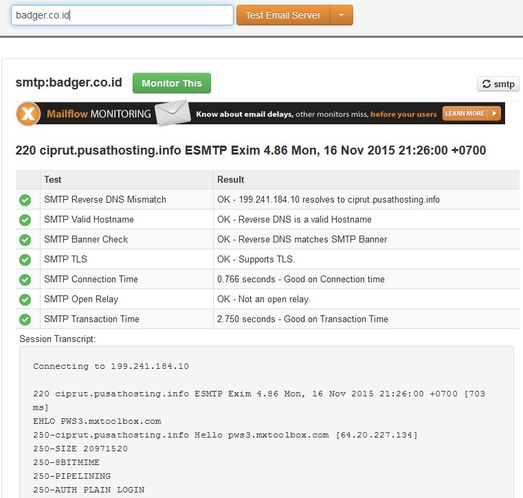Viewport: 523px width, 498px height.
Task: Click LEARN MORE in the Mailflow banner
Action: [x=471, y=113]
